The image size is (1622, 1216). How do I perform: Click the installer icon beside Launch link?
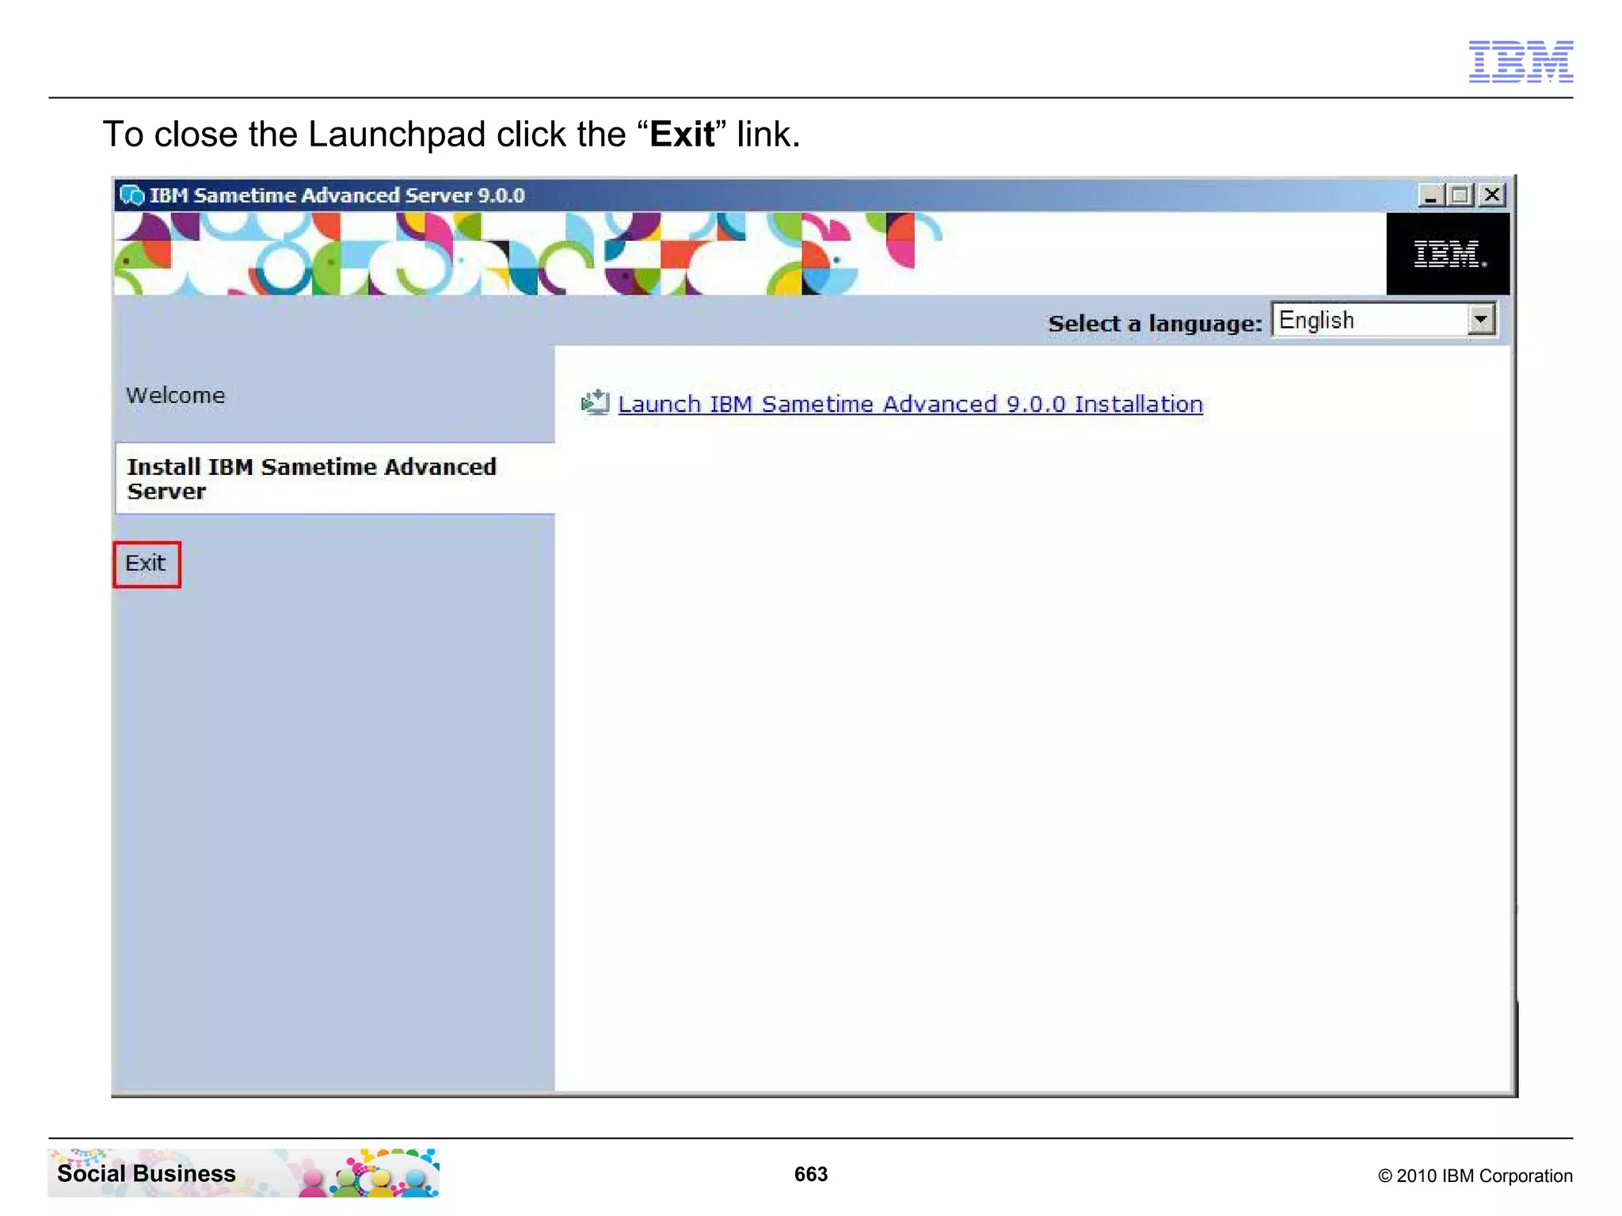pos(595,402)
